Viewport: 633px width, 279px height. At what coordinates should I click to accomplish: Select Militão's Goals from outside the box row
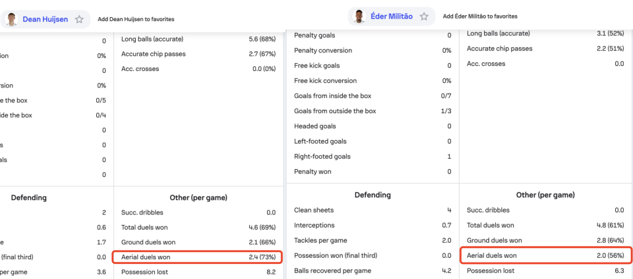pyautogui.click(x=373, y=111)
